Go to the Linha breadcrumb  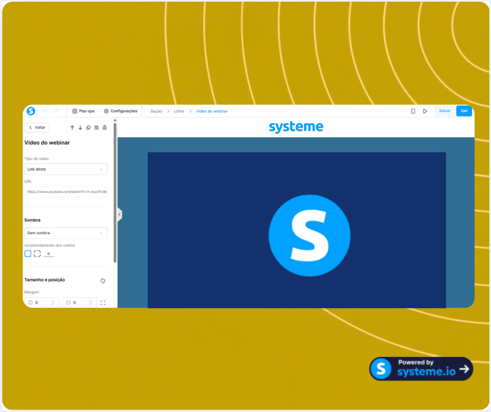click(x=179, y=111)
